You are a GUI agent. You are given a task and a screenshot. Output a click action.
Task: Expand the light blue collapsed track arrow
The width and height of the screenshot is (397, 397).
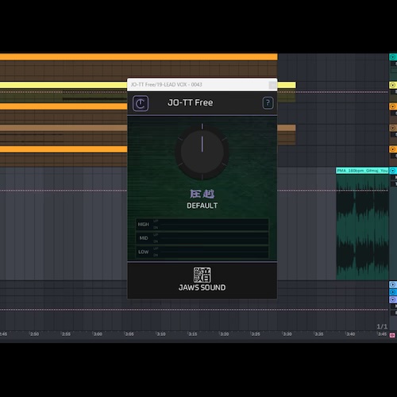click(x=393, y=284)
